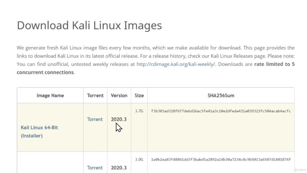
Task: Open the Kali Linux 64-Bit (Installer) link
Action: pos(39,132)
